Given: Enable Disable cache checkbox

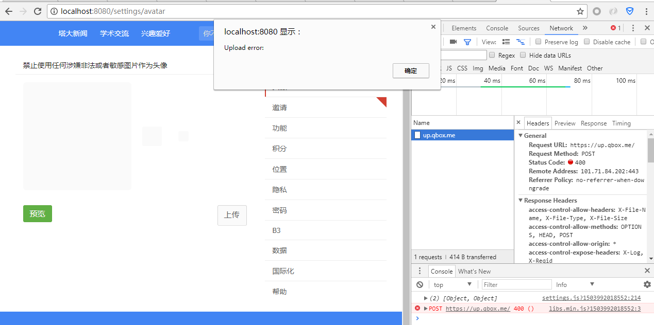Looking at the screenshot, I should [586, 42].
